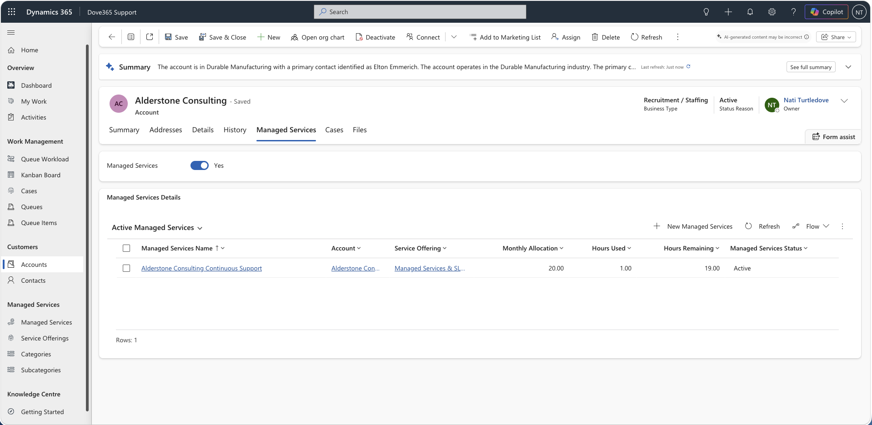The image size is (872, 425).
Task: Open Service Offering column menu
Action: [421, 248]
